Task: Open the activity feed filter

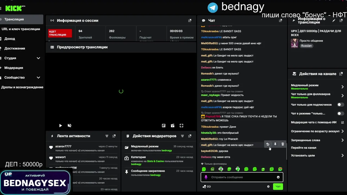Action: pos(107,136)
